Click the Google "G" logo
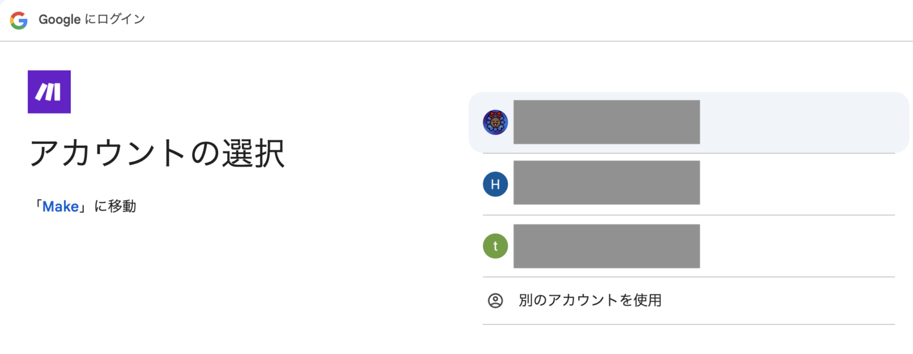This screenshot has height=354, width=913. [18, 20]
